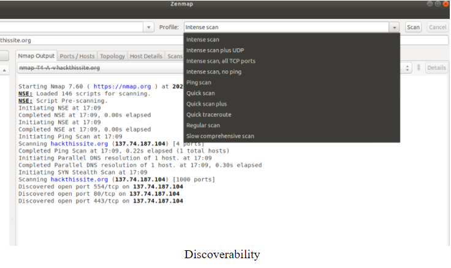This screenshot has width=451, height=268.
Task: Click the text 'Discovered open port 80/tcp'
Action: click(x=67, y=194)
